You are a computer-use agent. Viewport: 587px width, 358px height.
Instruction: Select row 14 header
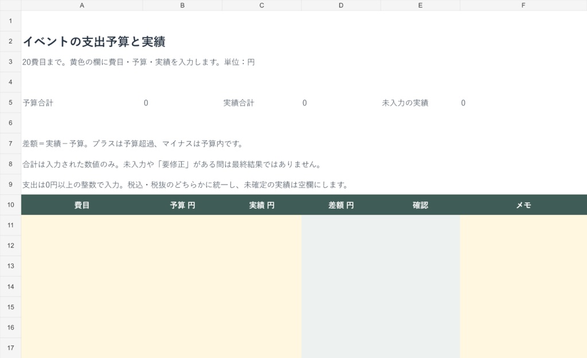click(10, 286)
